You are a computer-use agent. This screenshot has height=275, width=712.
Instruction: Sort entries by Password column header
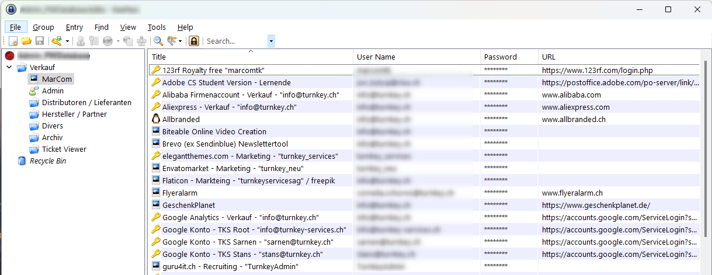tap(509, 57)
